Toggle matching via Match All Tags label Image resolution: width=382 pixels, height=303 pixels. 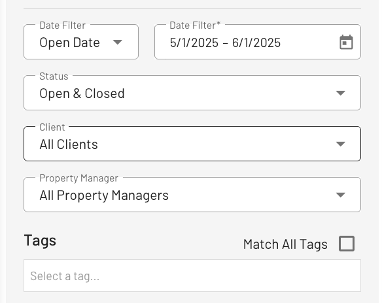[285, 244]
